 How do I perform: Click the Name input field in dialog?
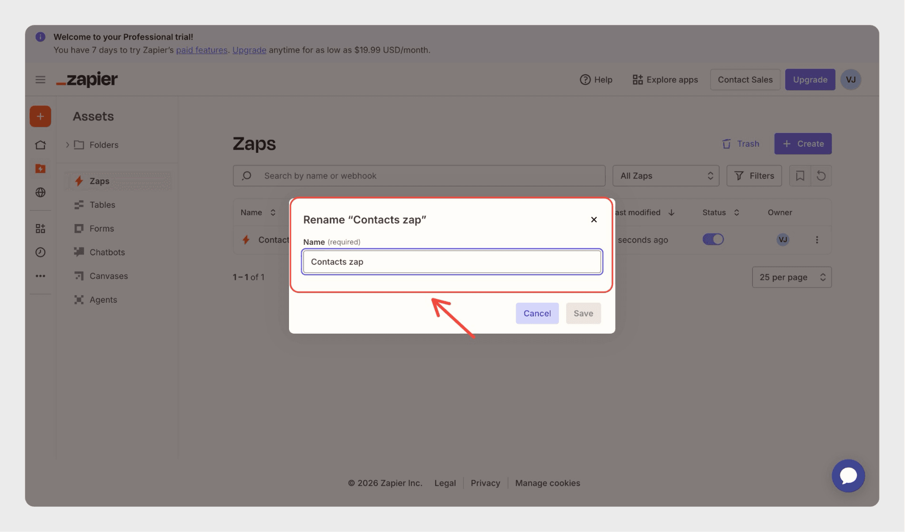(452, 262)
